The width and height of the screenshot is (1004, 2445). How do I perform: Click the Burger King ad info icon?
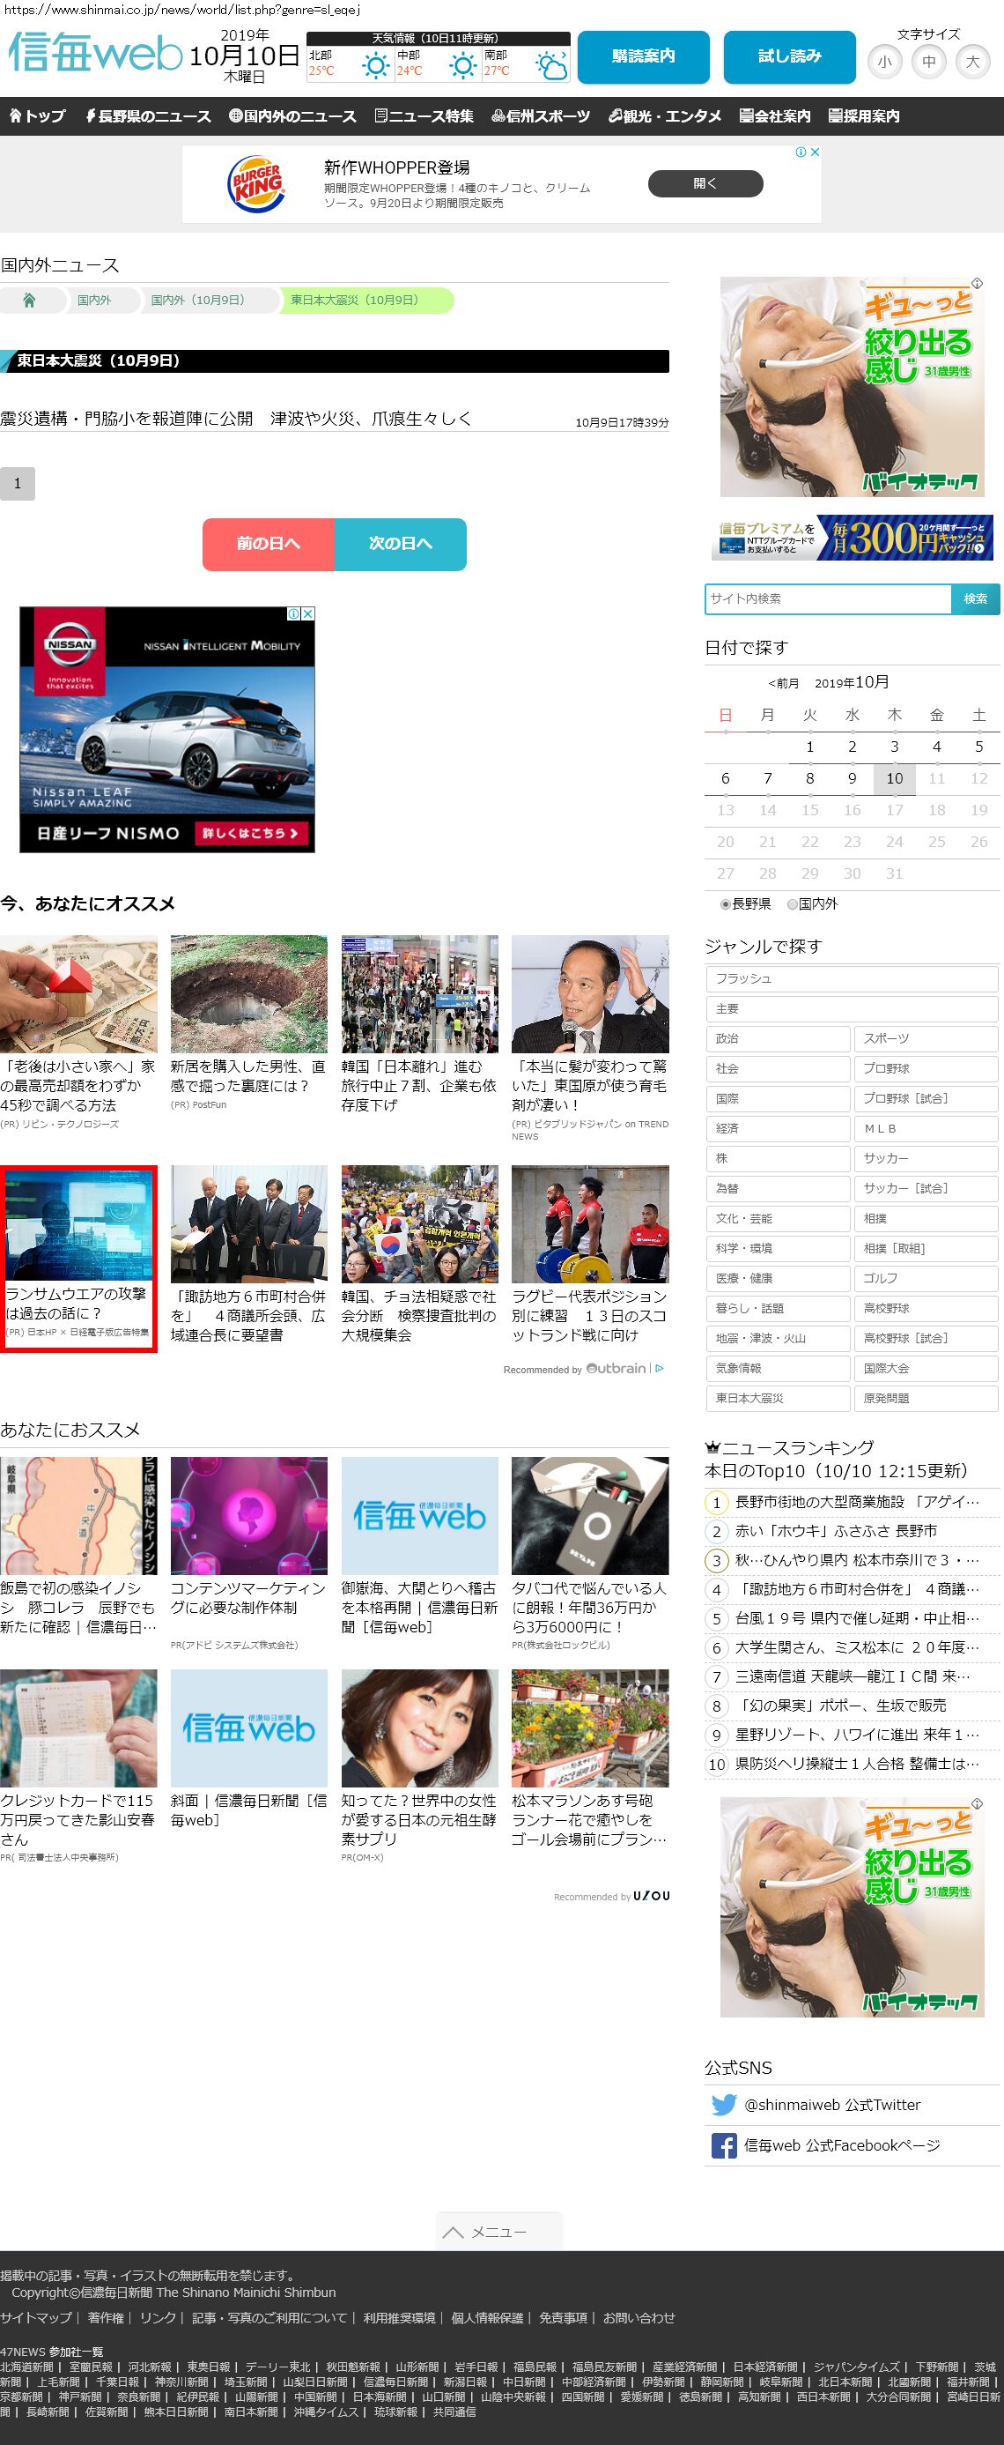pos(801,152)
